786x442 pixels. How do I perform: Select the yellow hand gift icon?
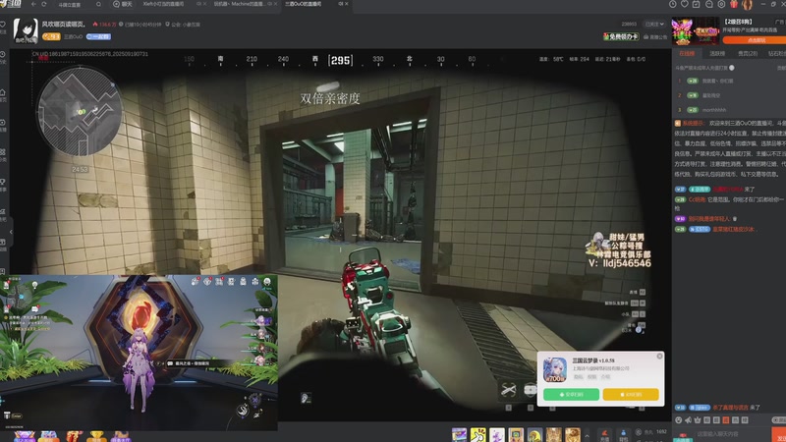point(478,434)
